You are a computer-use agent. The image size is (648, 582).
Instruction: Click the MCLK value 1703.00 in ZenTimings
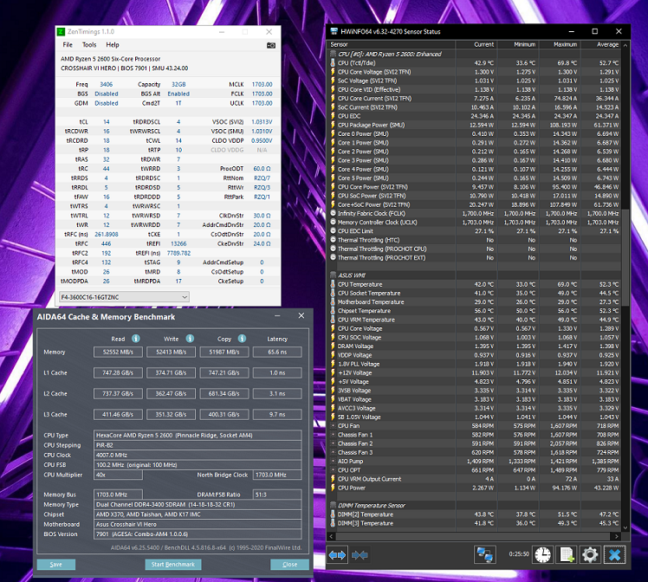click(x=262, y=84)
